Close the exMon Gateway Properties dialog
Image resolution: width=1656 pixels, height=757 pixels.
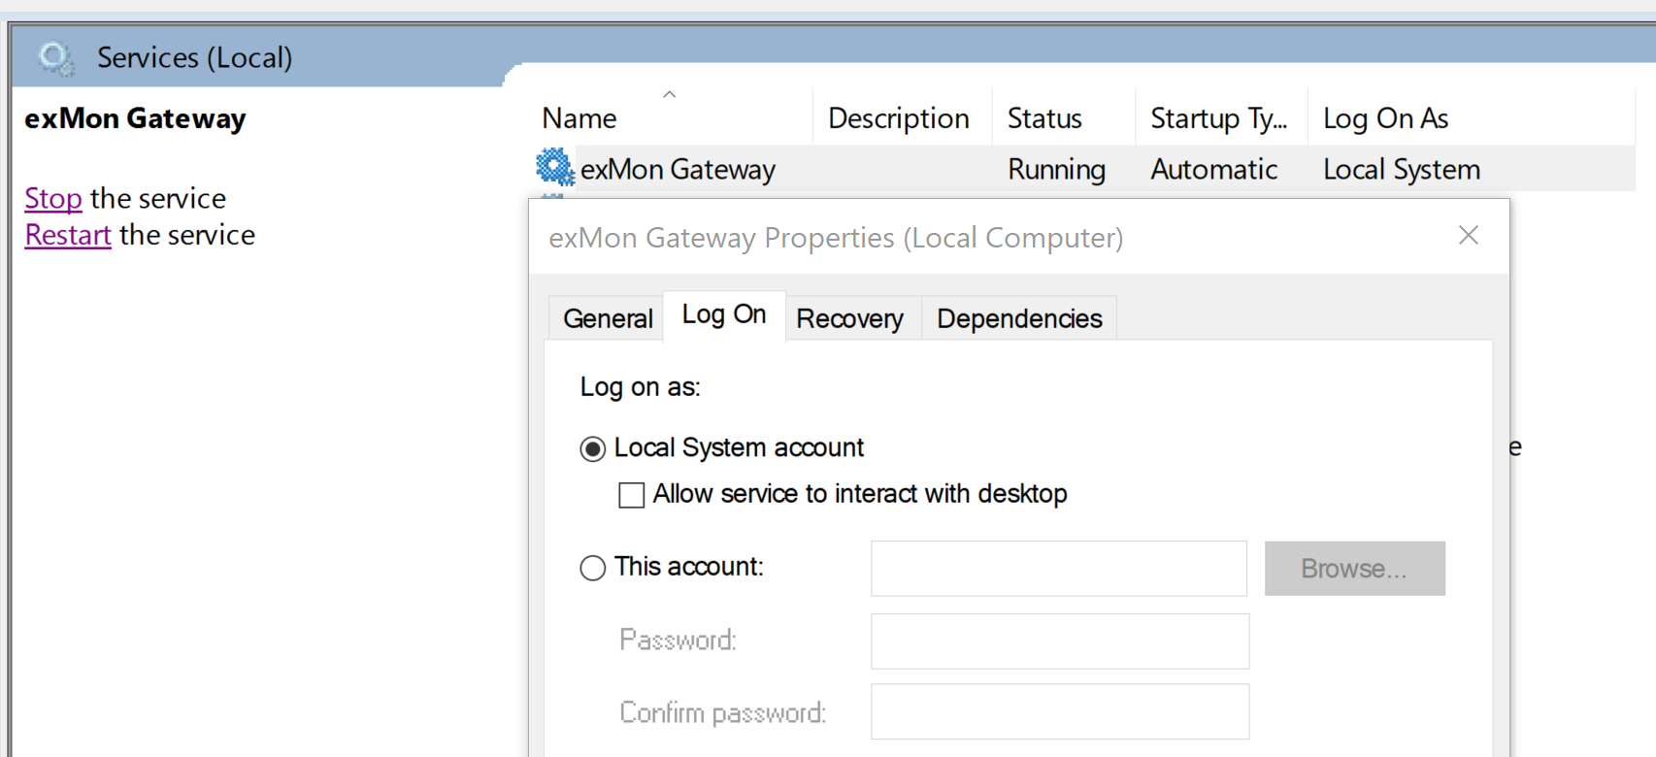coord(1469,235)
